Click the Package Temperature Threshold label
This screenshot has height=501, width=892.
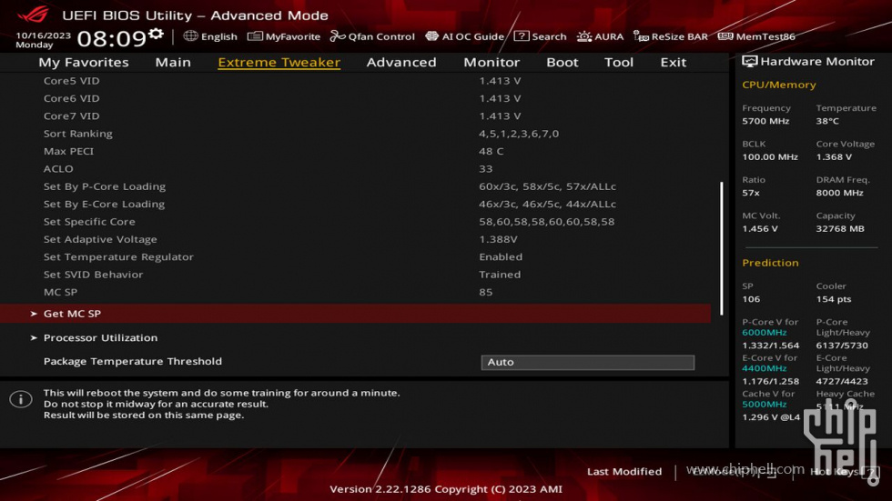click(x=133, y=361)
